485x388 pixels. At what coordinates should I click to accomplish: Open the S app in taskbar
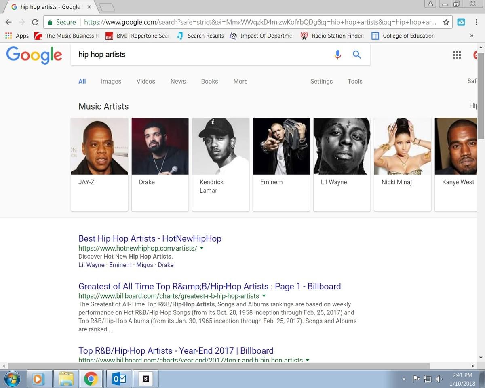tap(145, 379)
